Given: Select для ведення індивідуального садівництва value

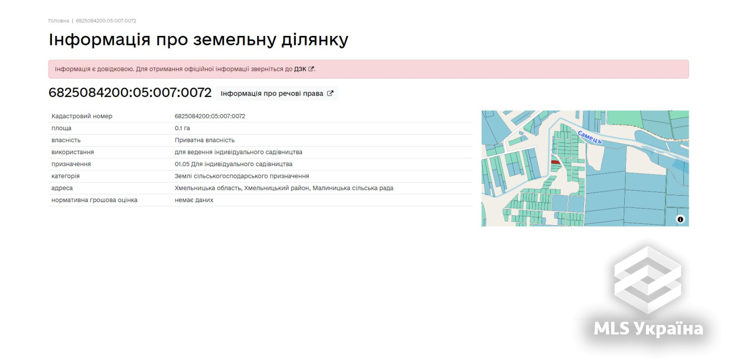Looking at the screenshot, I should click(x=238, y=152).
